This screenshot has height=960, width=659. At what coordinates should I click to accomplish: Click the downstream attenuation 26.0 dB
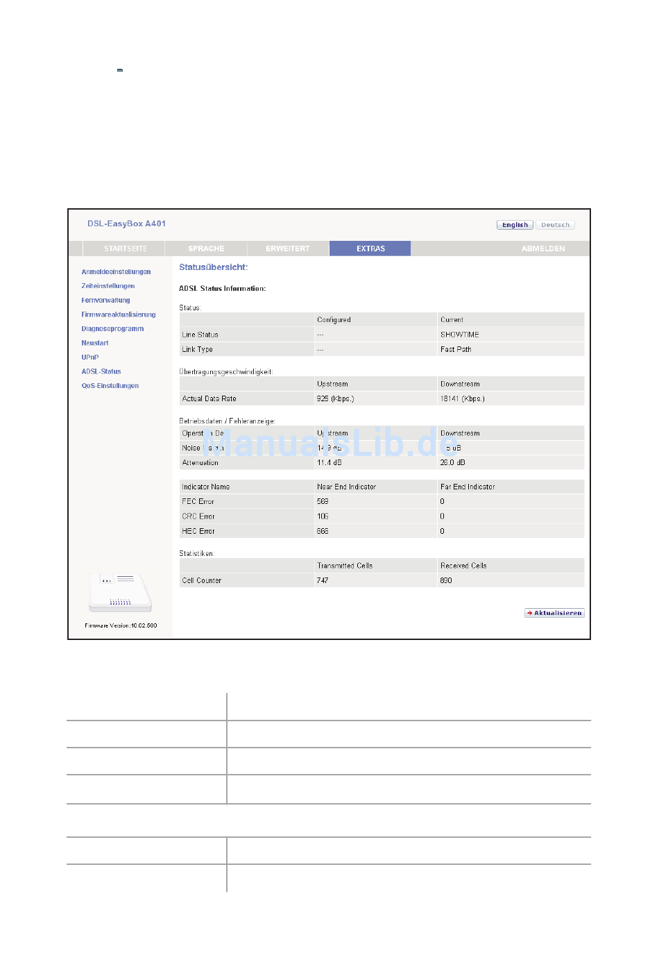point(453,462)
